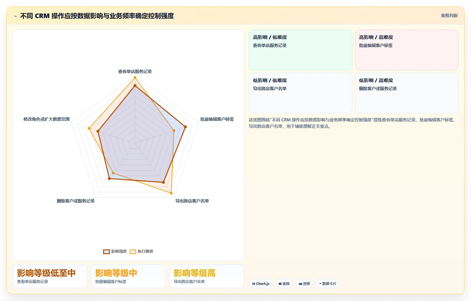Select the 影响等级低至中 stat card

click(50, 276)
